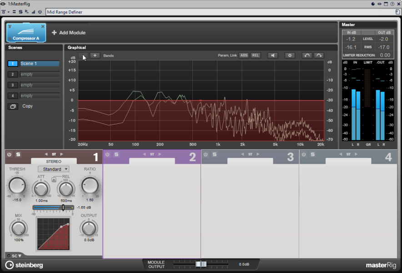Solo band 2 with its S button
Screen dimensions: 402x273
point(116,154)
